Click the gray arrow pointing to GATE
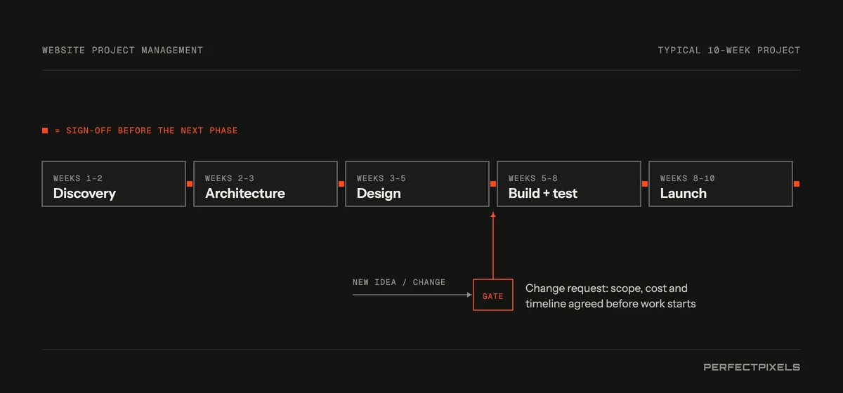This screenshot has height=393, width=843. [x=412, y=295]
